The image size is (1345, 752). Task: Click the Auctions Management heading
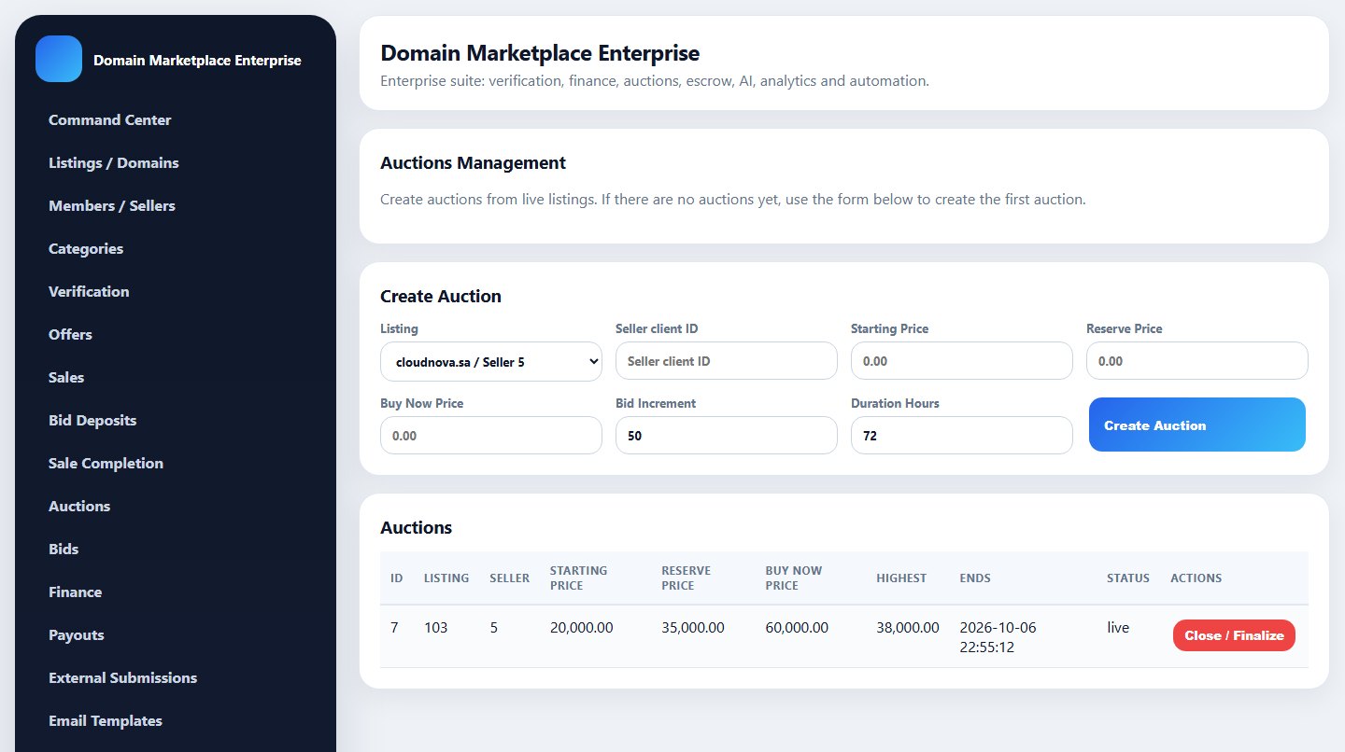click(x=473, y=162)
